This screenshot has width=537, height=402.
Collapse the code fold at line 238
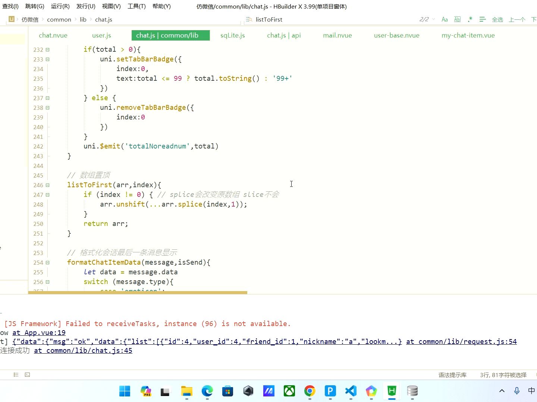pos(47,108)
